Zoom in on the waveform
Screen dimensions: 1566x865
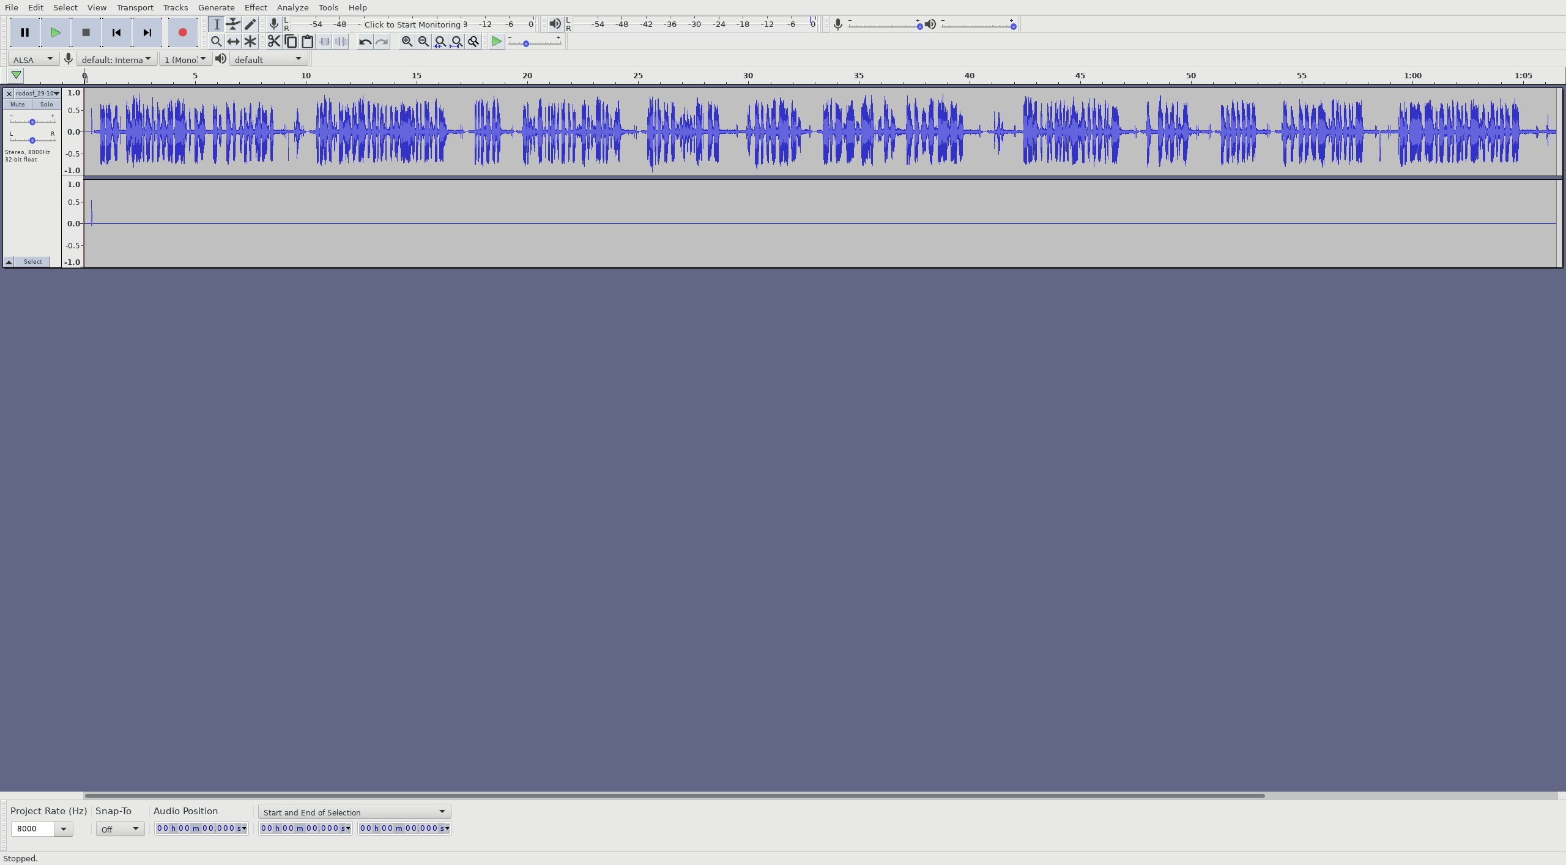coord(406,42)
